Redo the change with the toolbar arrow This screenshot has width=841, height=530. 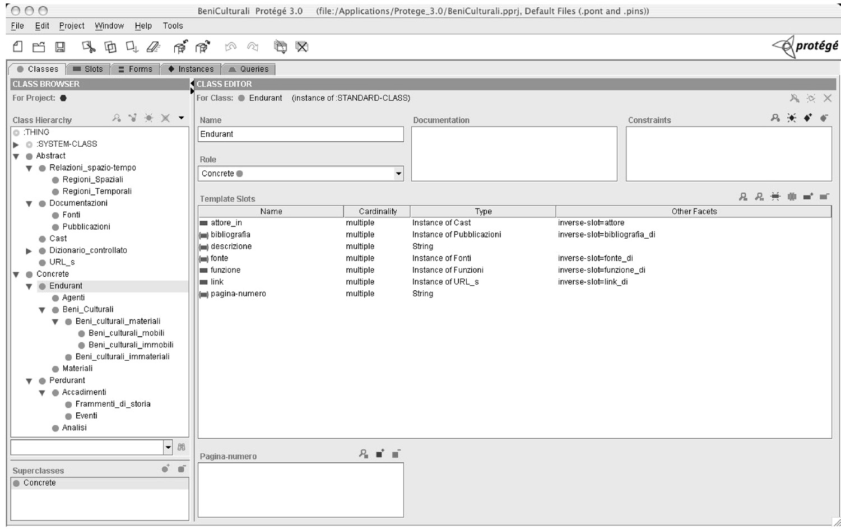(253, 47)
